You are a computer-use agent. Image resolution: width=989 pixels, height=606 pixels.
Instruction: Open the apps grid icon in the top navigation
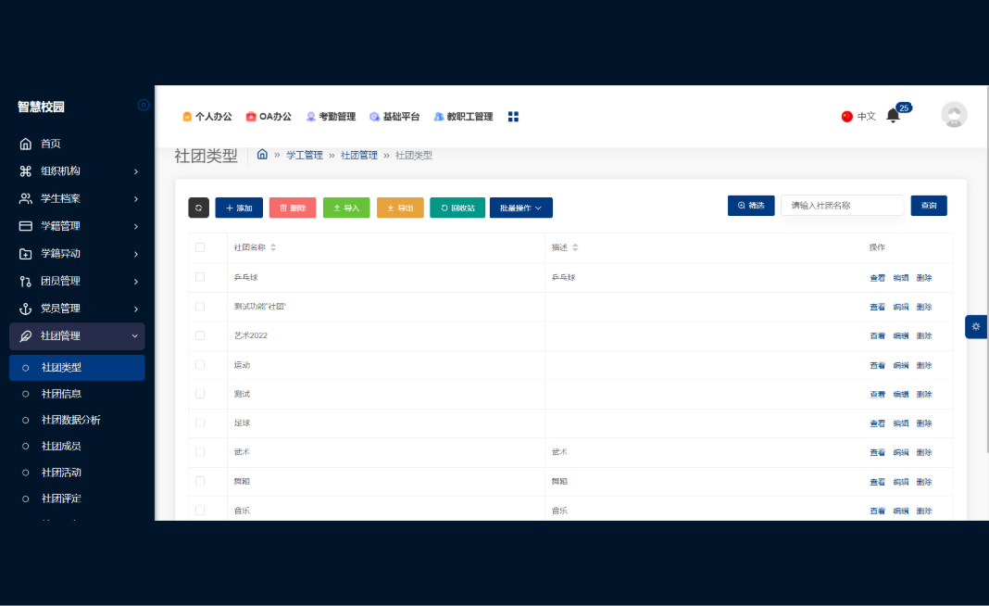click(513, 117)
